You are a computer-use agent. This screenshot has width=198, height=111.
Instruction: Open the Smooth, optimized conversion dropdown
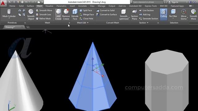click(x=129, y=18)
